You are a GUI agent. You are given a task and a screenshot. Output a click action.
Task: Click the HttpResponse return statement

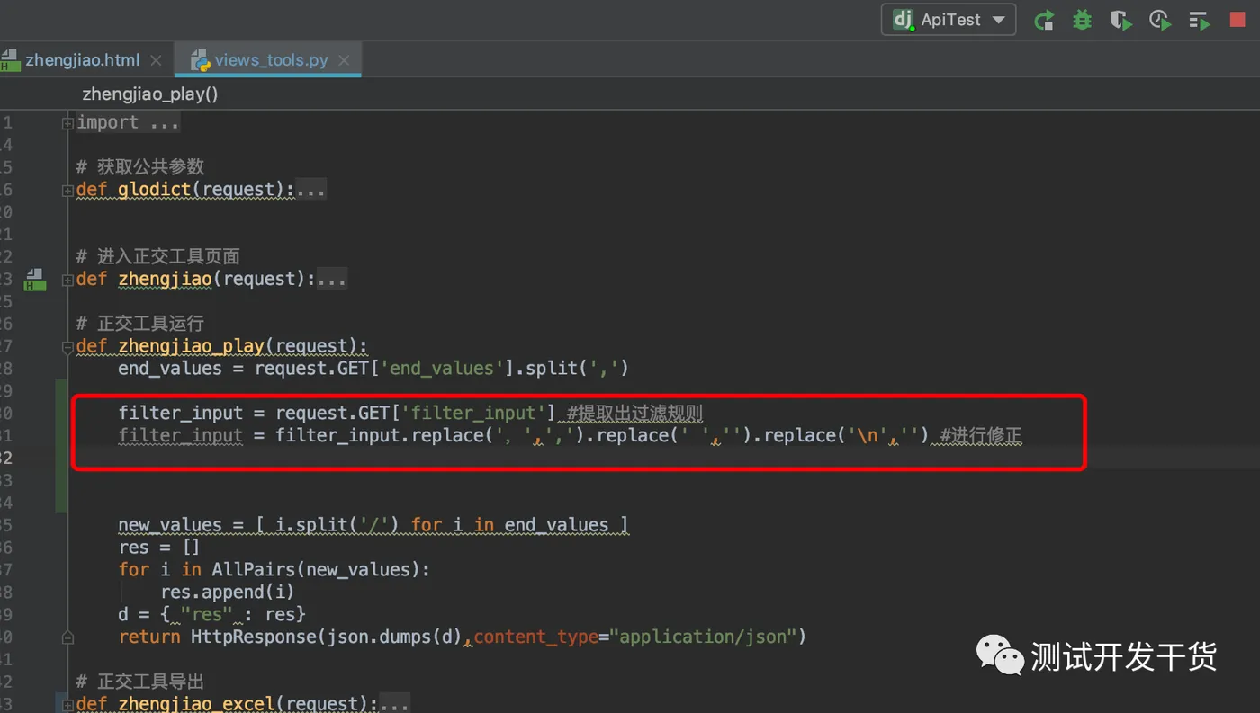point(462,637)
